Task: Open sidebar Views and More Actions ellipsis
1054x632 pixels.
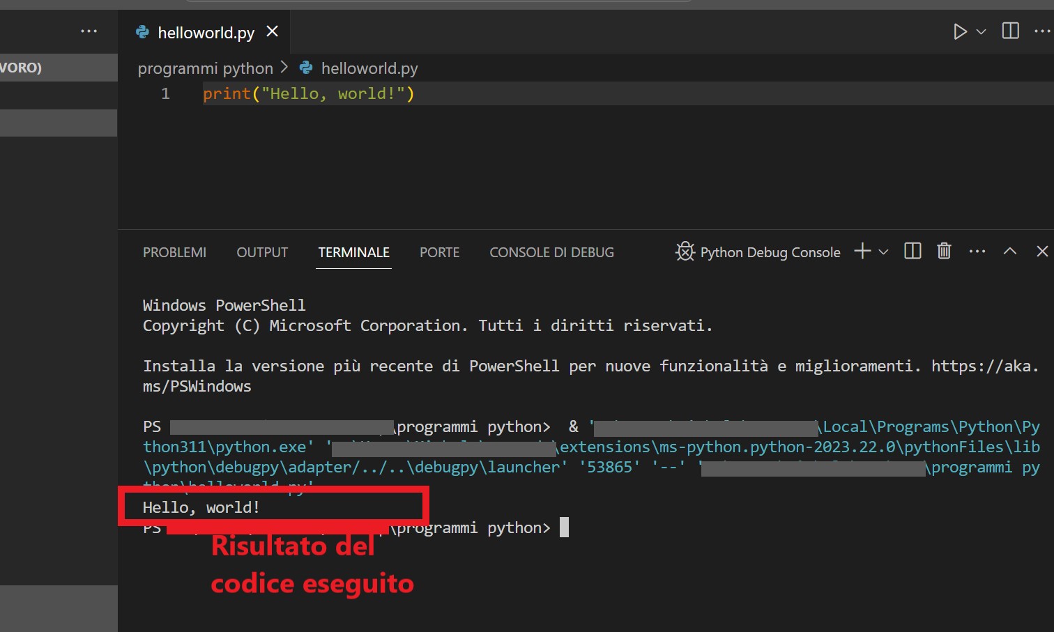Action: pyautogui.click(x=89, y=31)
